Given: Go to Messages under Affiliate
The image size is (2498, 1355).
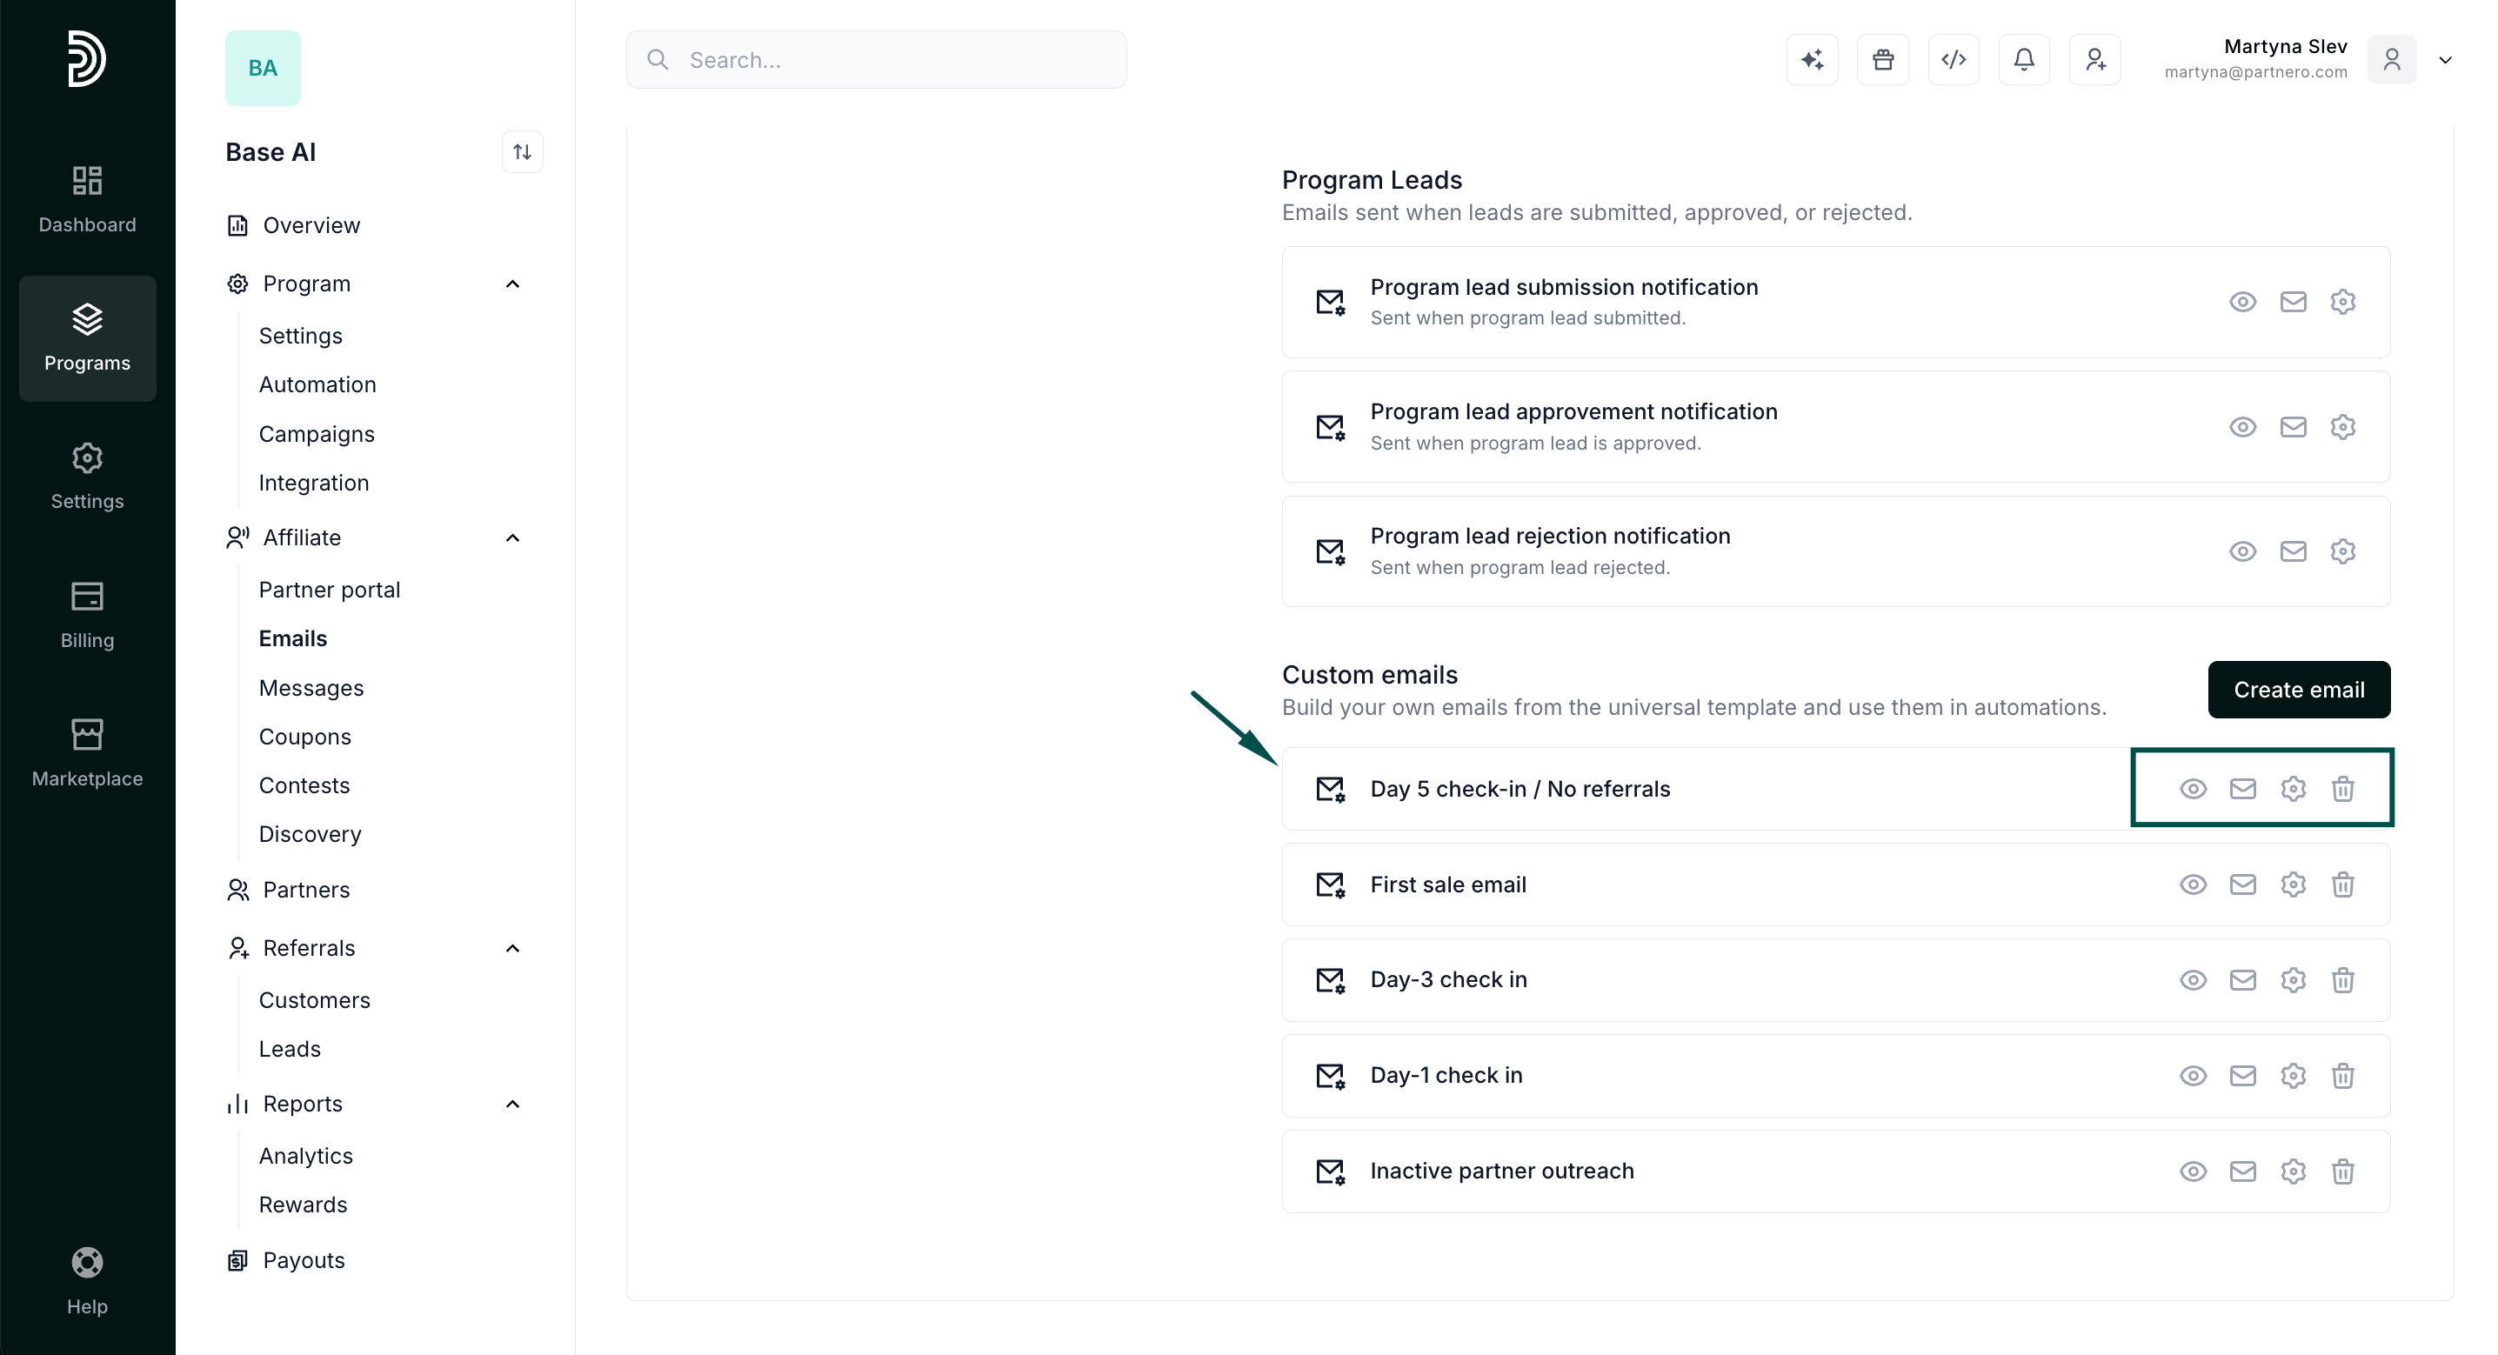Looking at the screenshot, I should [311, 688].
